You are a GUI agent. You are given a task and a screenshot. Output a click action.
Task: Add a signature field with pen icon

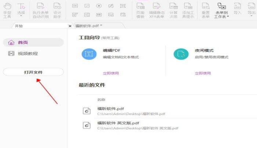point(111,6)
